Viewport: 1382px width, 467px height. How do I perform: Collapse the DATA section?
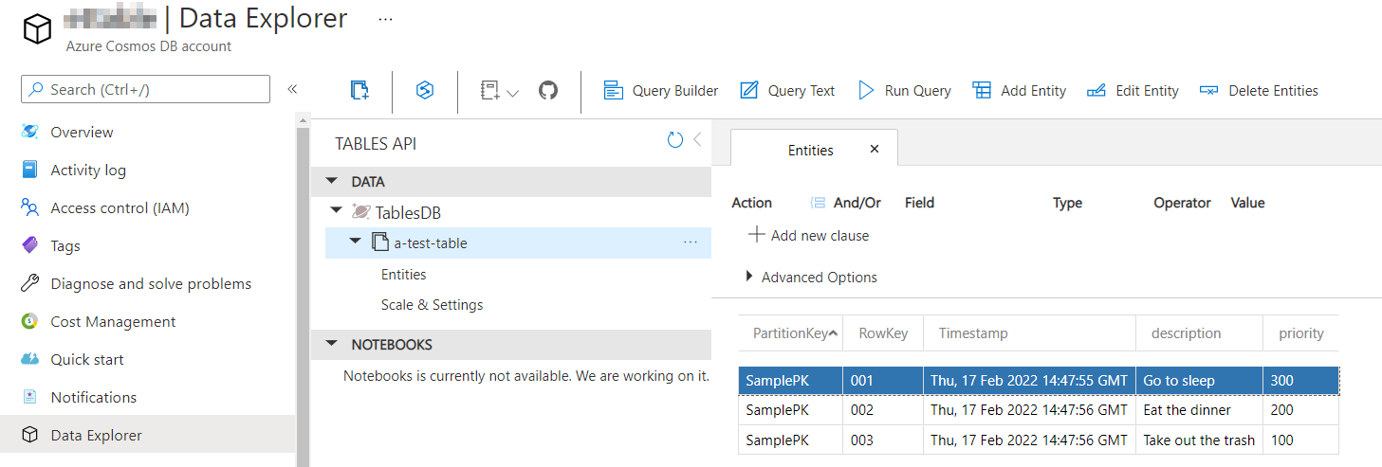pos(331,181)
